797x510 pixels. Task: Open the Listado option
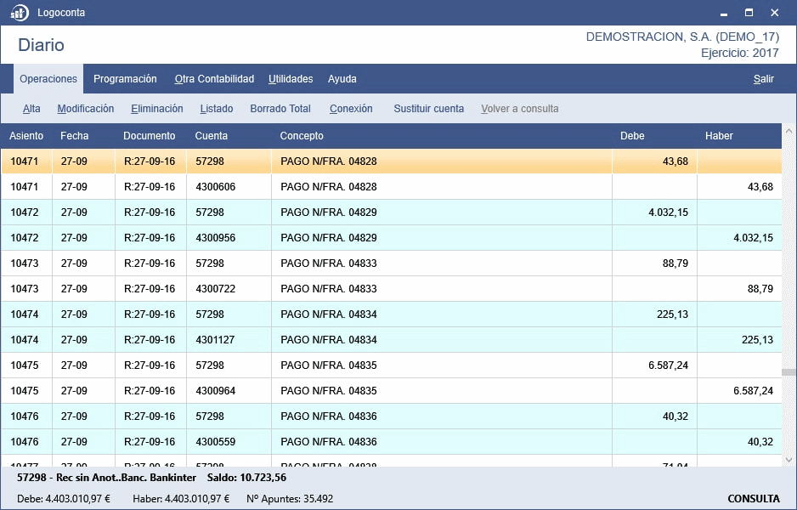217,109
